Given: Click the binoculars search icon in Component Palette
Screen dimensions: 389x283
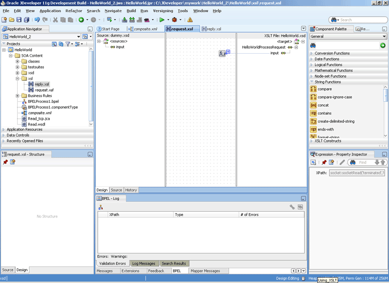Looking at the screenshot, I should 313,46.
